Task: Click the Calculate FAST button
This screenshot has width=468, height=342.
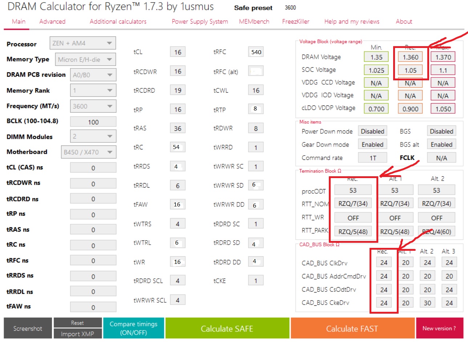Action: coord(352,329)
